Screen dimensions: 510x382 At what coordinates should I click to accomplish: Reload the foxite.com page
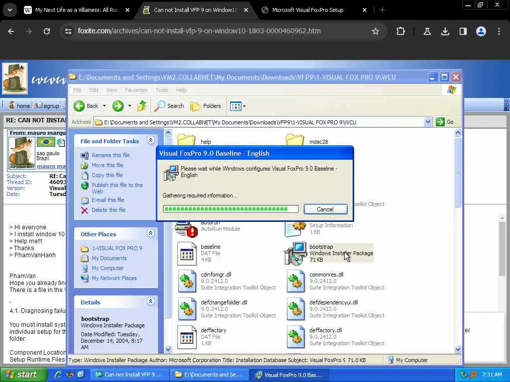(47, 31)
